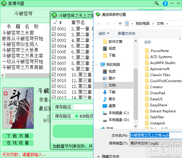Open recent locations dropdown chevron in dialog
Viewport: 182px width, 158px height.
(114, 24)
